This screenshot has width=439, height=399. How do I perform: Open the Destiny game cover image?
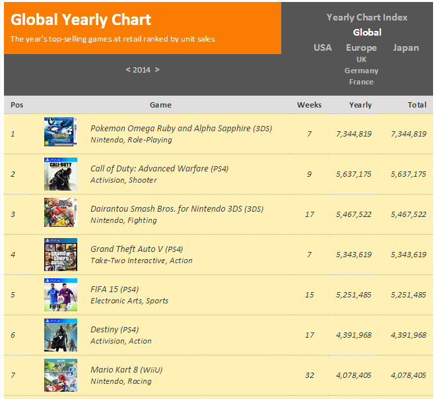61,335
